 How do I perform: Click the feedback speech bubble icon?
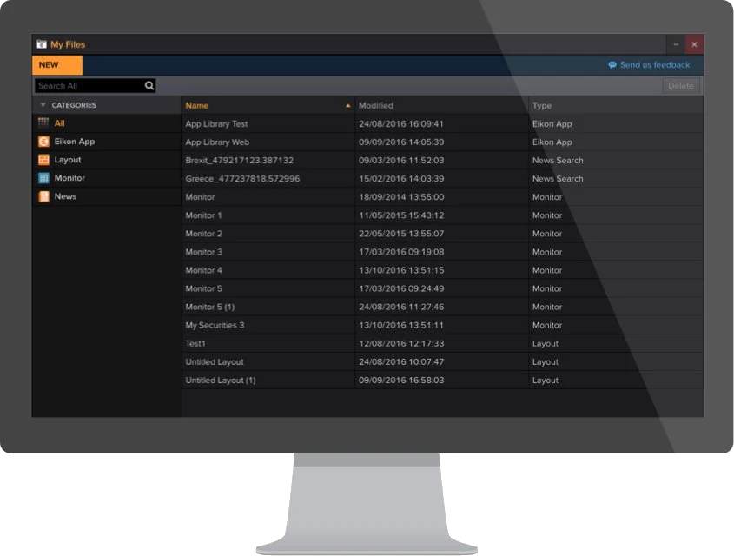coord(612,65)
